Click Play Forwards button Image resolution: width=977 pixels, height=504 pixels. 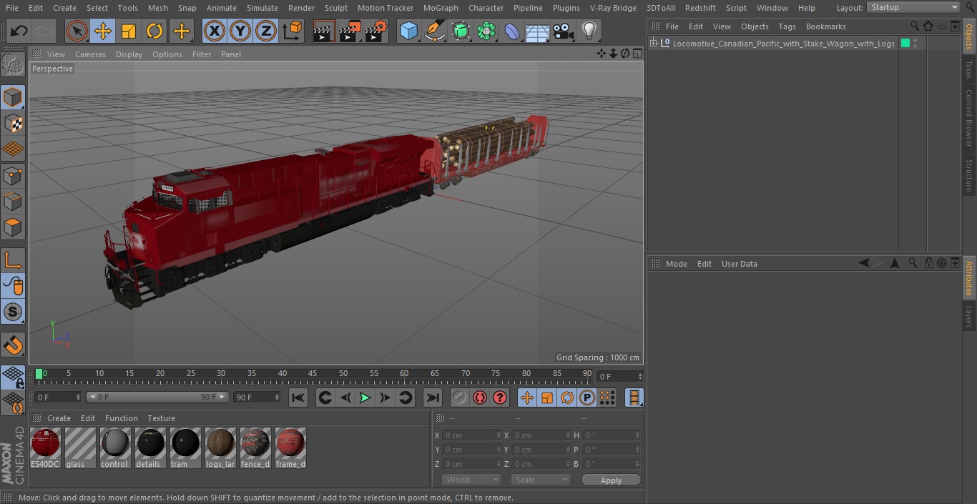(365, 398)
